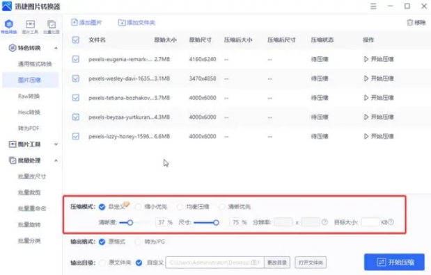Click the 3470x4858 dimension cell
This screenshot has height=275, width=431.
tap(203, 78)
